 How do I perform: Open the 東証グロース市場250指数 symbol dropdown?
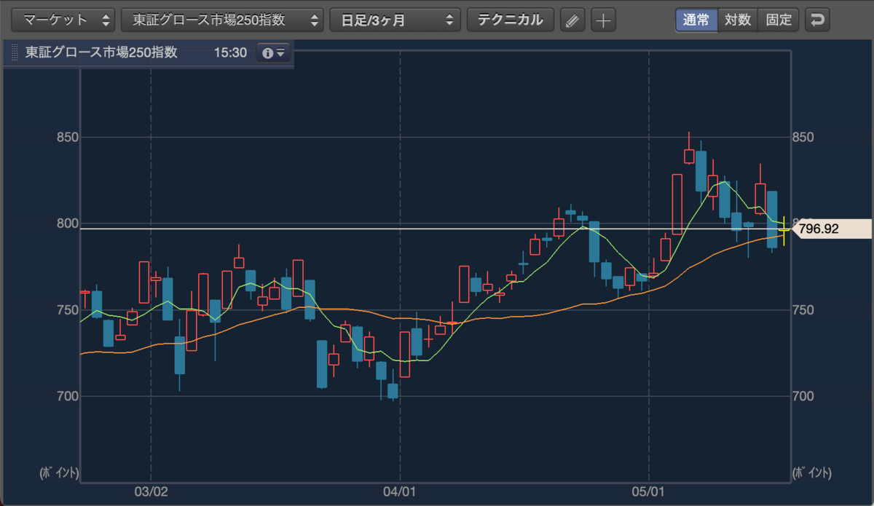[222, 20]
